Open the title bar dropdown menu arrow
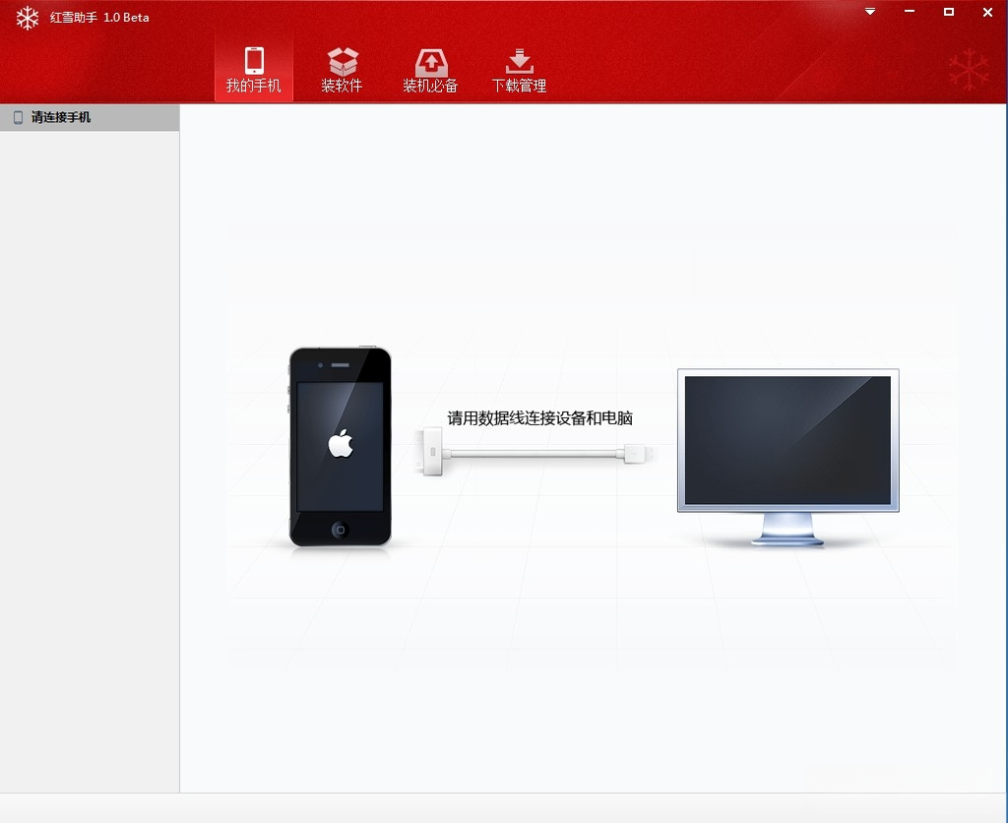Screen dimensions: 1008x823 pos(870,12)
